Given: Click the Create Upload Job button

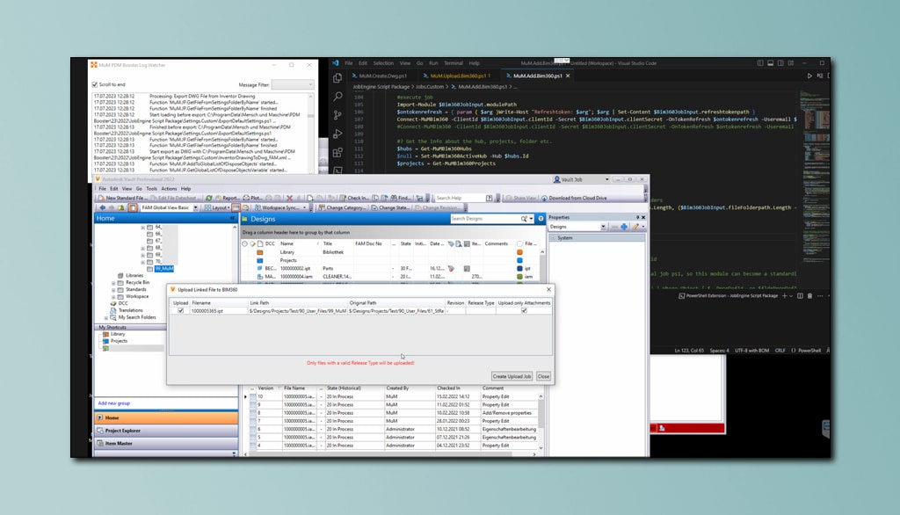Looking at the screenshot, I should pyautogui.click(x=512, y=376).
